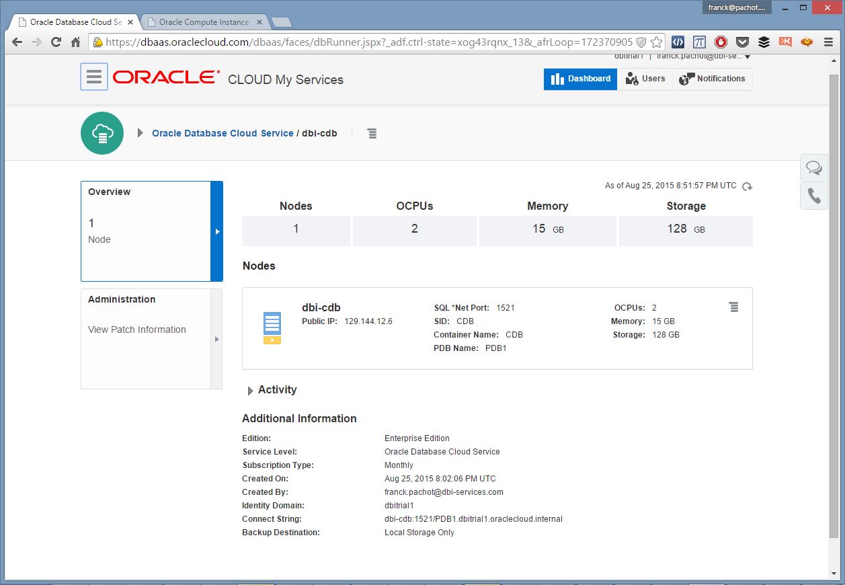Click the public IP 129.144.12.6

pyautogui.click(x=368, y=321)
